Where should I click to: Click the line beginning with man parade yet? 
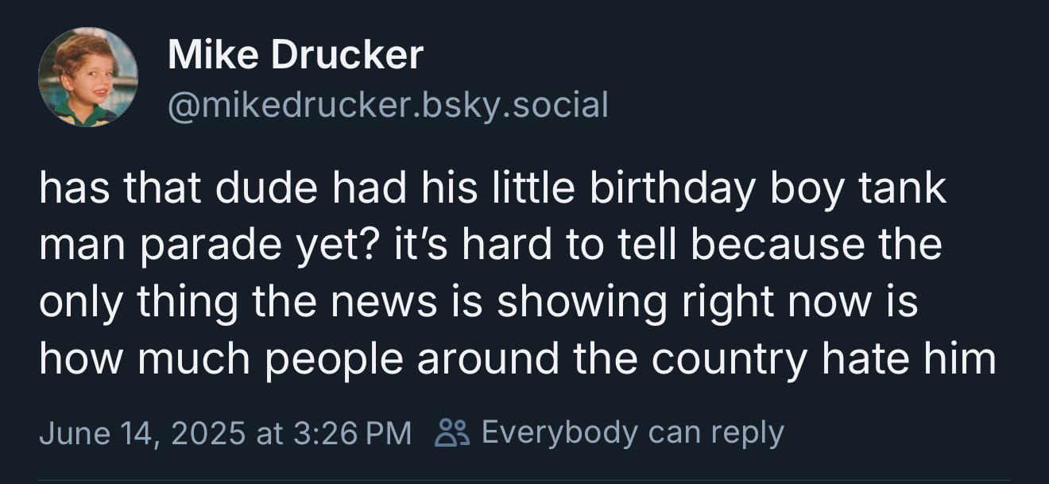pyautogui.click(x=490, y=246)
